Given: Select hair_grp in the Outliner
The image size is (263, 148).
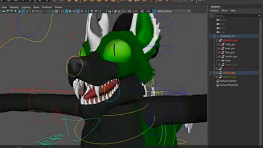Looking at the screenshot, I should click(x=230, y=52).
